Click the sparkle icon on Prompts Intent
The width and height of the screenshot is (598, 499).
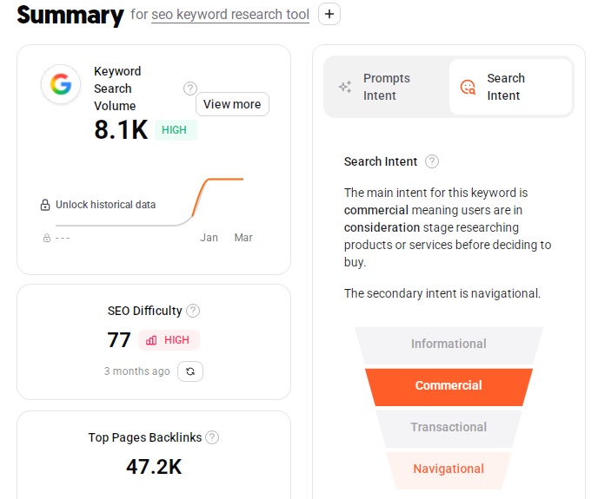[x=345, y=87]
